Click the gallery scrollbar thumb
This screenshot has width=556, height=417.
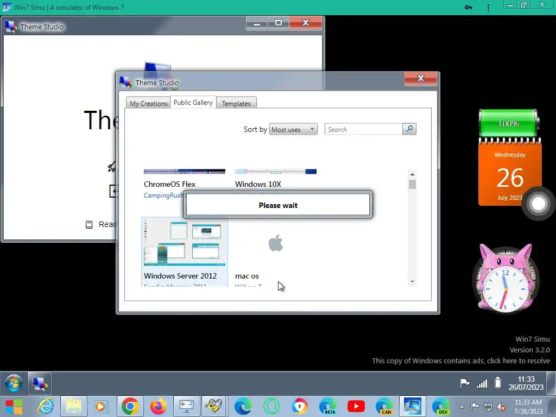412,185
